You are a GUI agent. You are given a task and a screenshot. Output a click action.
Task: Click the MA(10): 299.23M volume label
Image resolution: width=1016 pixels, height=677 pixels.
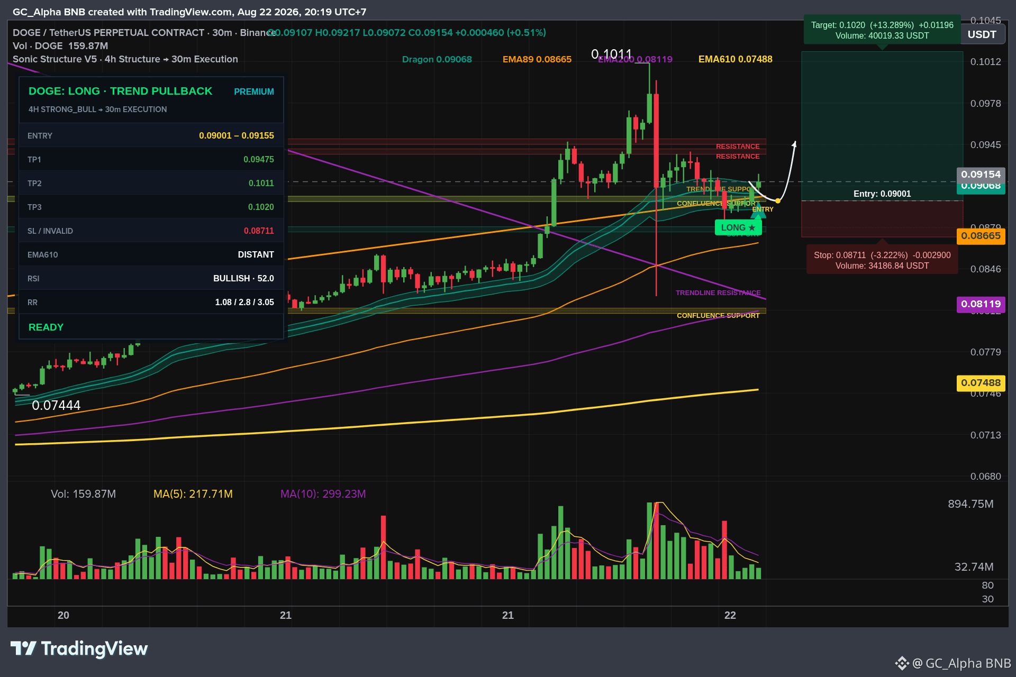click(x=323, y=494)
